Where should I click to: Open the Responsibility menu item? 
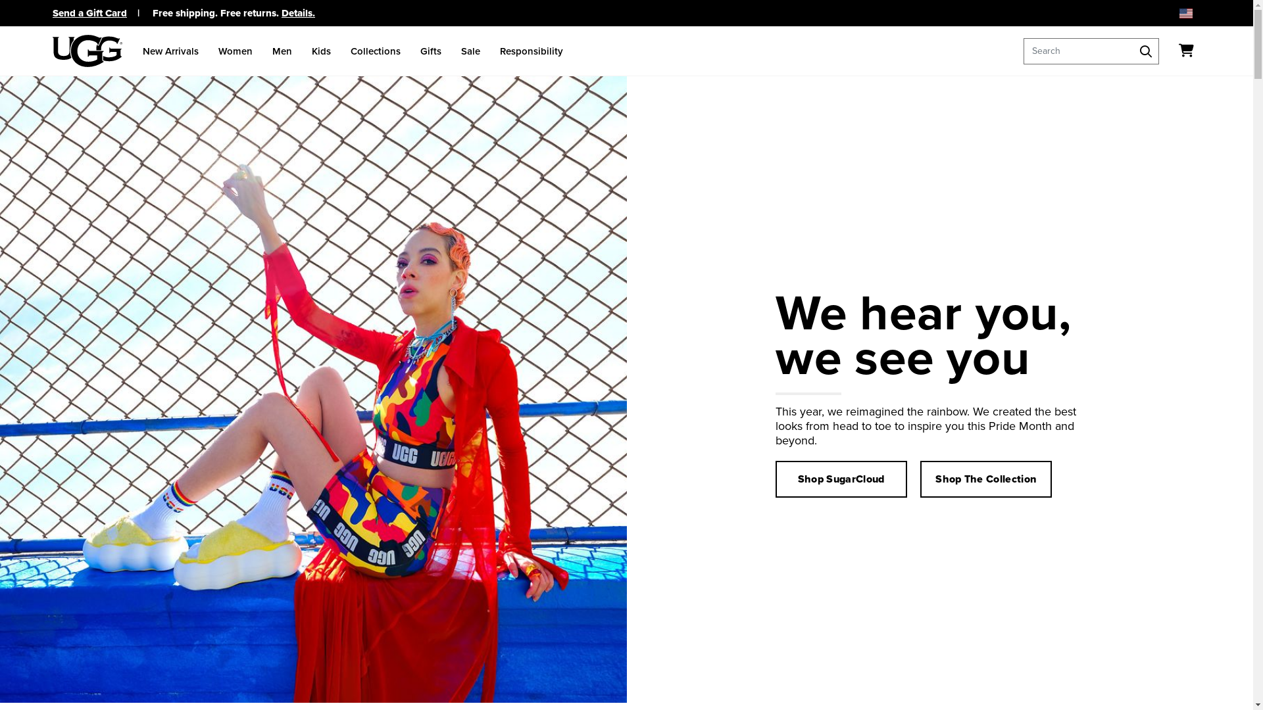tap(532, 51)
